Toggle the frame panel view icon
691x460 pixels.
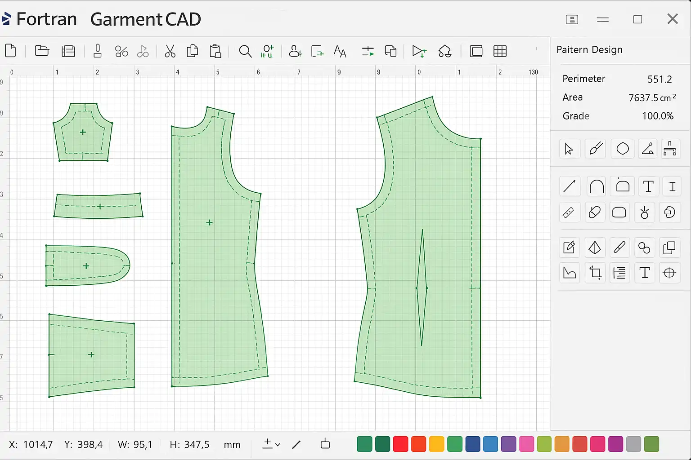pos(476,51)
